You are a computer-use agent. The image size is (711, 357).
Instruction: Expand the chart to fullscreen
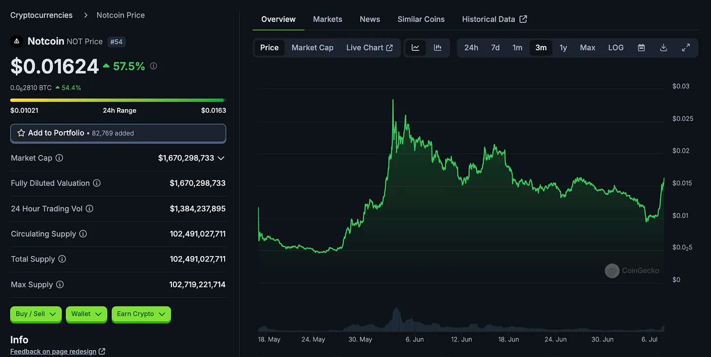(x=686, y=48)
